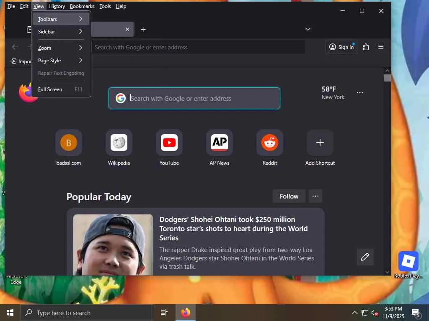Image resolution: width=429 pixels, height=321 pixels.
Task: Open Popular Today section options menu
Action: 315,196
